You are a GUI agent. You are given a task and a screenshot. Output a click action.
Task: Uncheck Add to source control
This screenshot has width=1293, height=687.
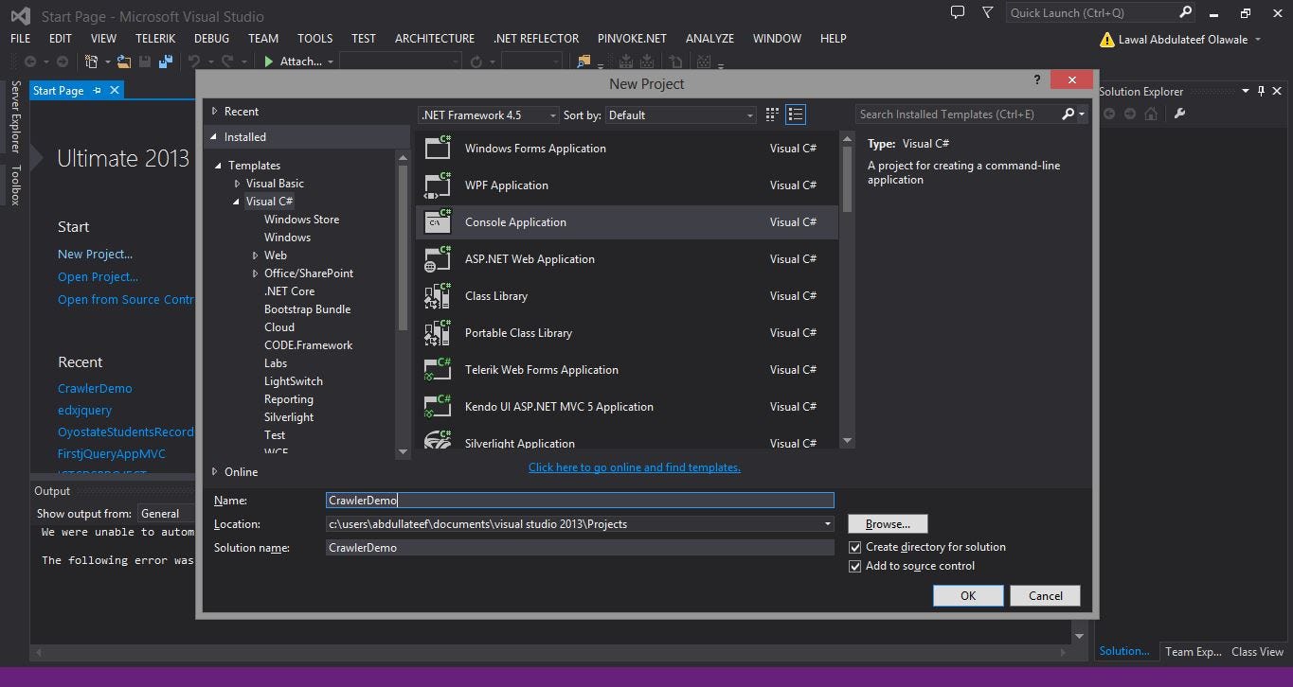coord(855,566)
